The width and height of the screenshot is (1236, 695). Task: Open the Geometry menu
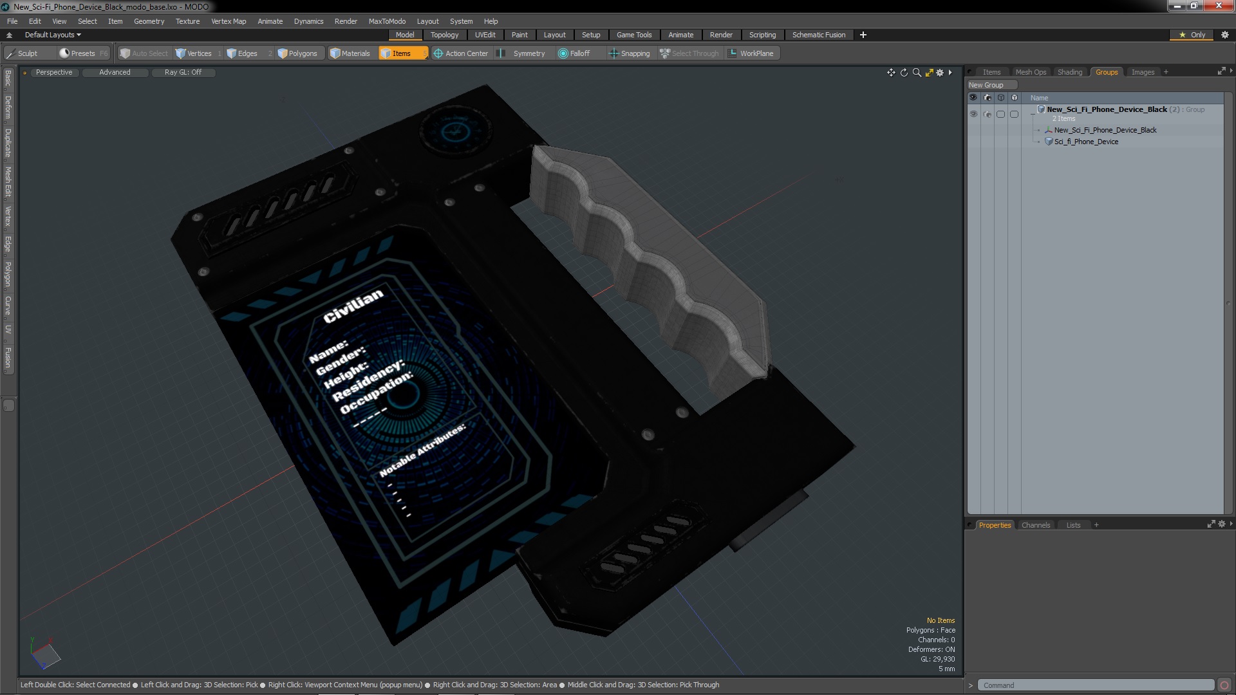(x=149, y=21)
